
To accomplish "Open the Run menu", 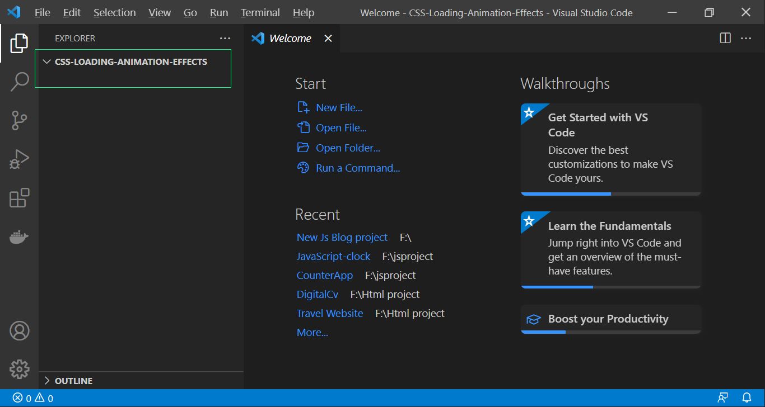I will 219,12.
